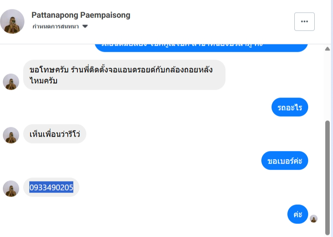Select the highlighted phone number 0933490205

51,187
